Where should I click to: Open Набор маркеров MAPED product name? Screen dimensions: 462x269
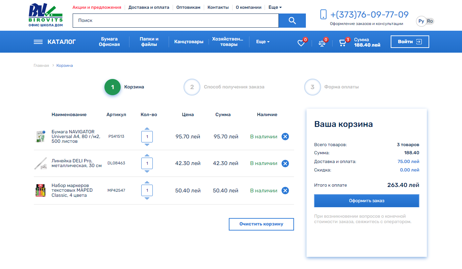(x=72, y=190)
